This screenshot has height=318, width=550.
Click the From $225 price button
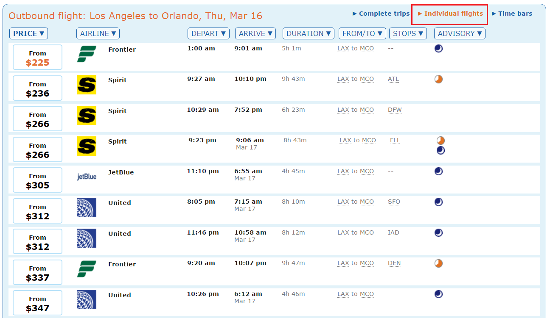(37, 57)
